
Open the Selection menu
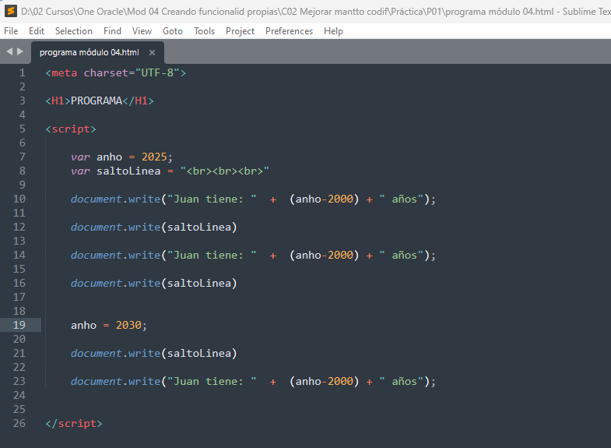pyautogui.click(x=74, y=31)
